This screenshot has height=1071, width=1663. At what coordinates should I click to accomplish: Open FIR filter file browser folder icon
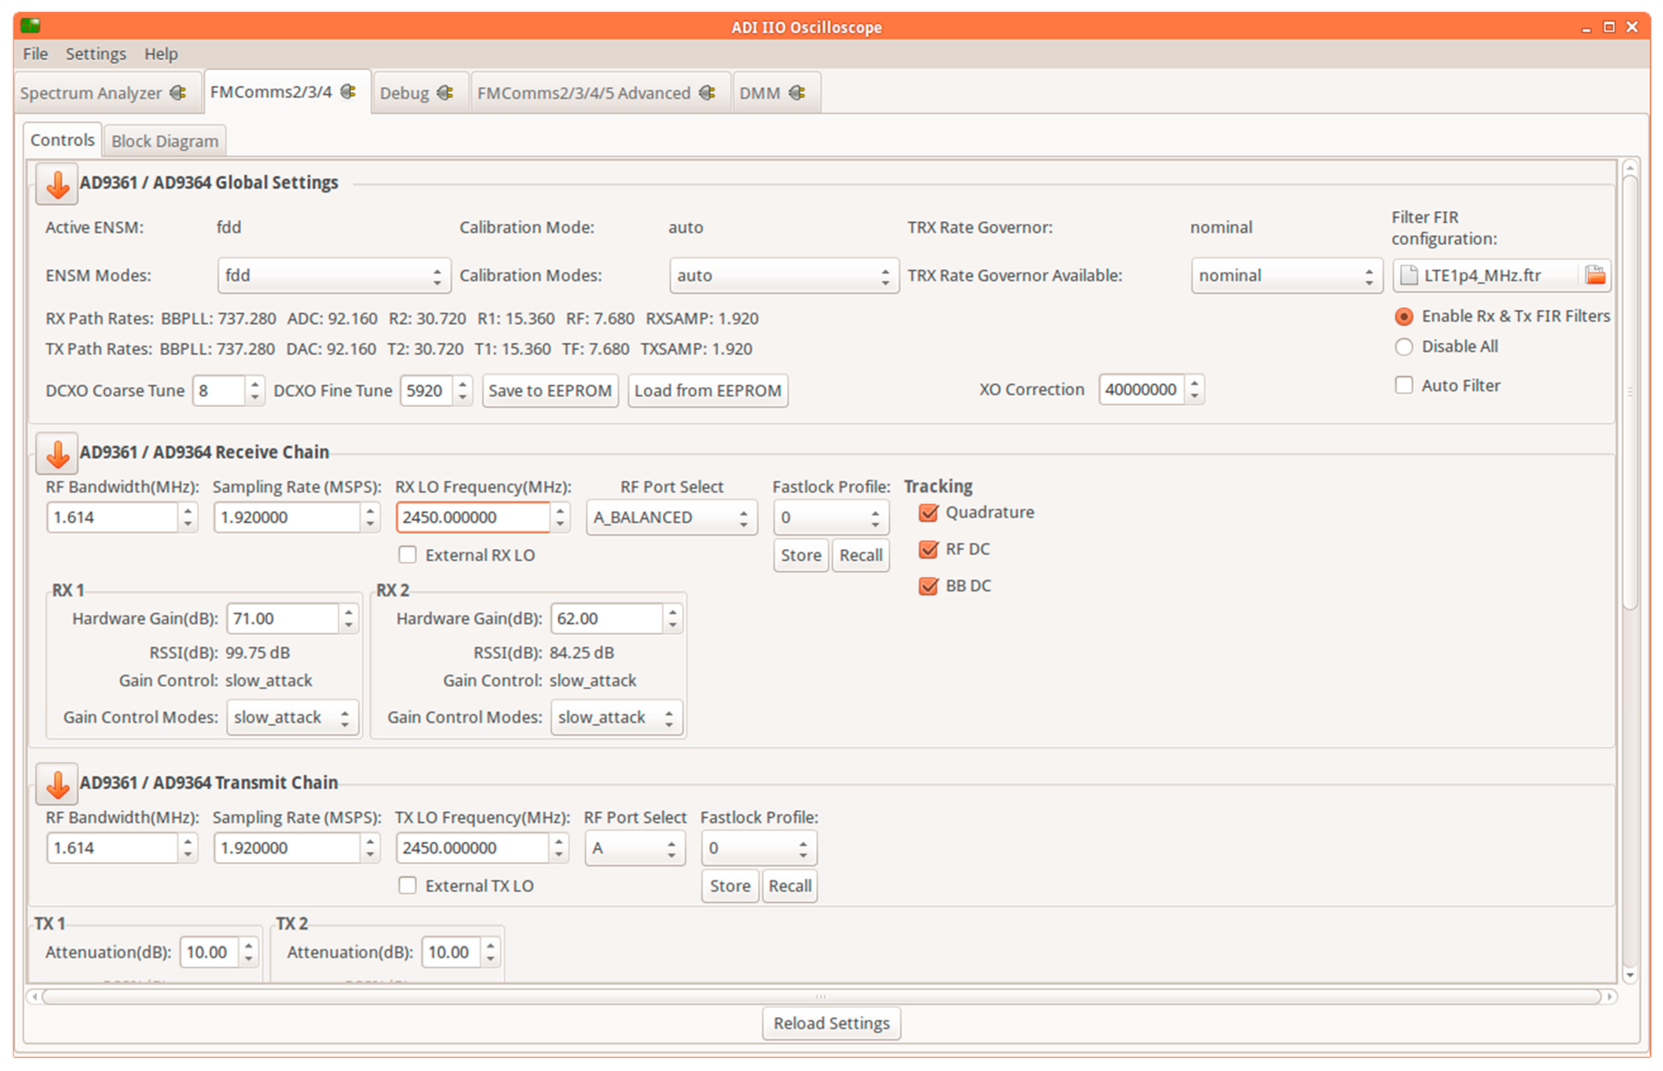(1595, 275)
